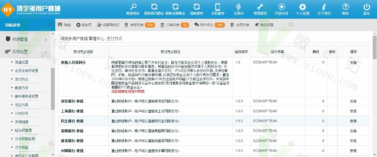
Task: Open 商品列表 shortcut with 116 badge
Action: [140, 25]
